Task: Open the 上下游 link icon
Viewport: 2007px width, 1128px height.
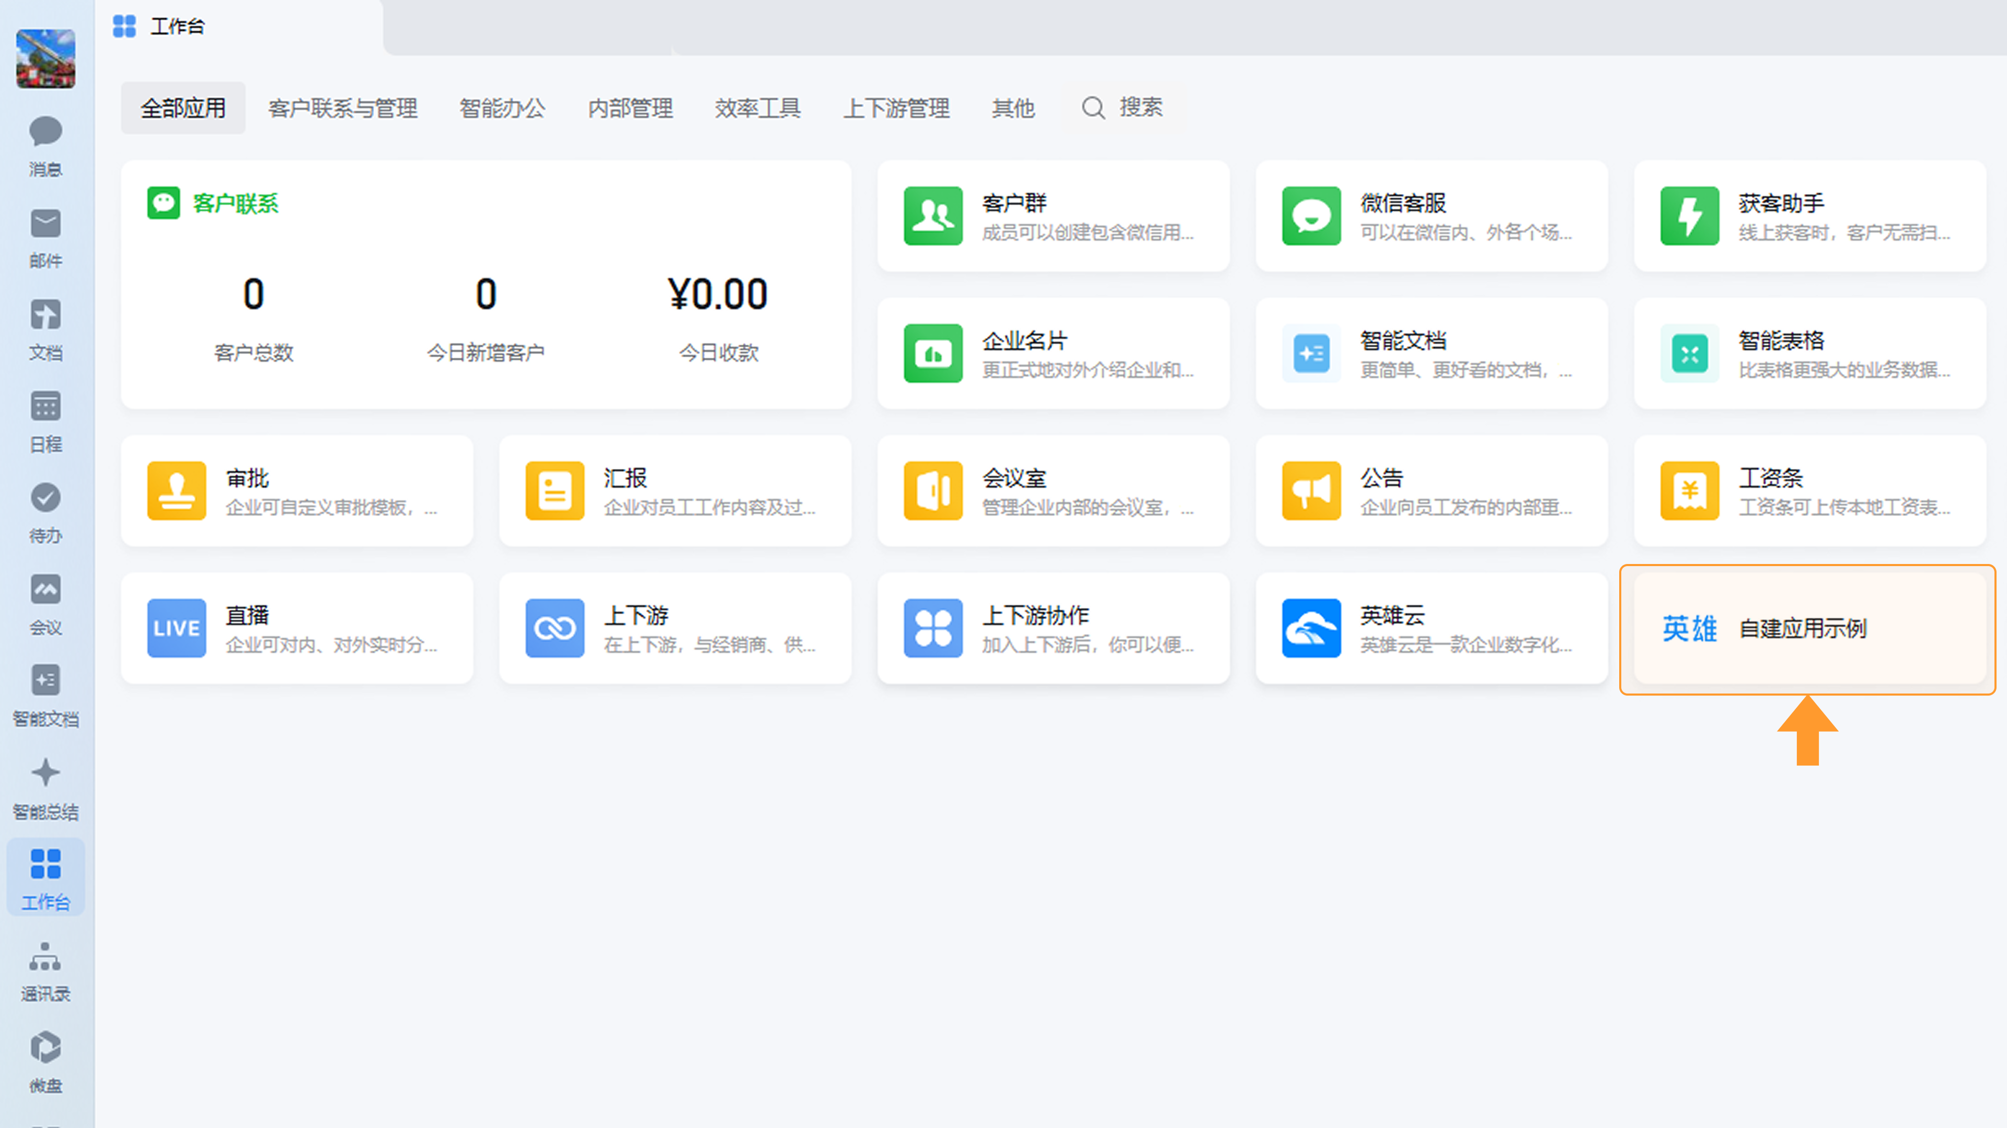Action: pyautogui.click(x=555, y=628)
